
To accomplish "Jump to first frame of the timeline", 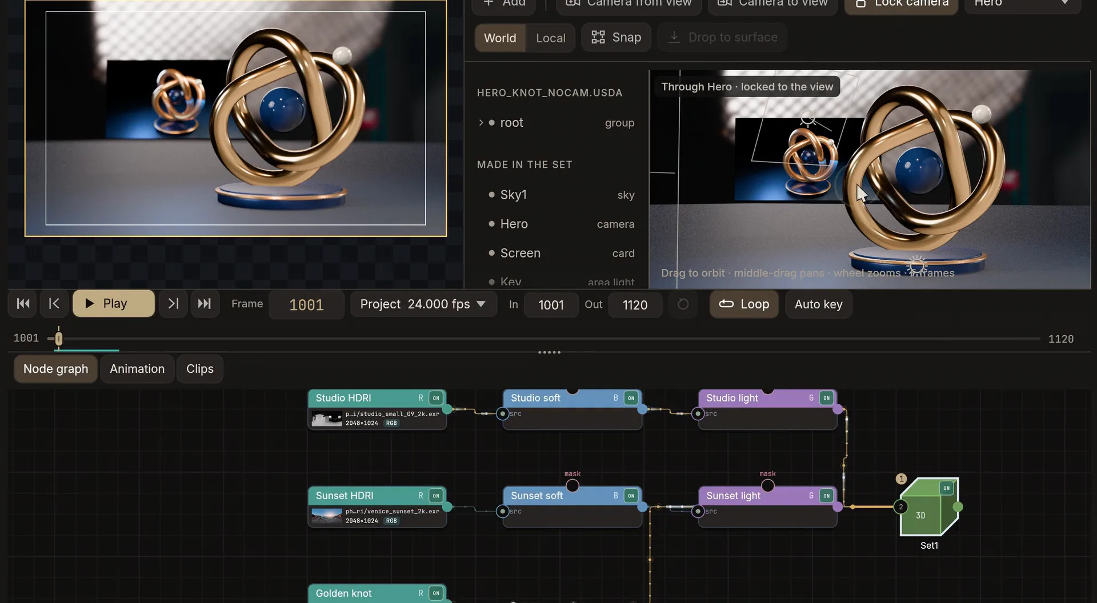I will 23,304.
